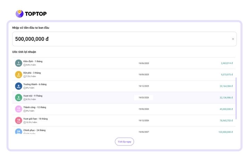Image resolution: width=243 pixels, height=156 pixels.
Task: Select the 1-month teal circle icon
Action: point(18,63)
